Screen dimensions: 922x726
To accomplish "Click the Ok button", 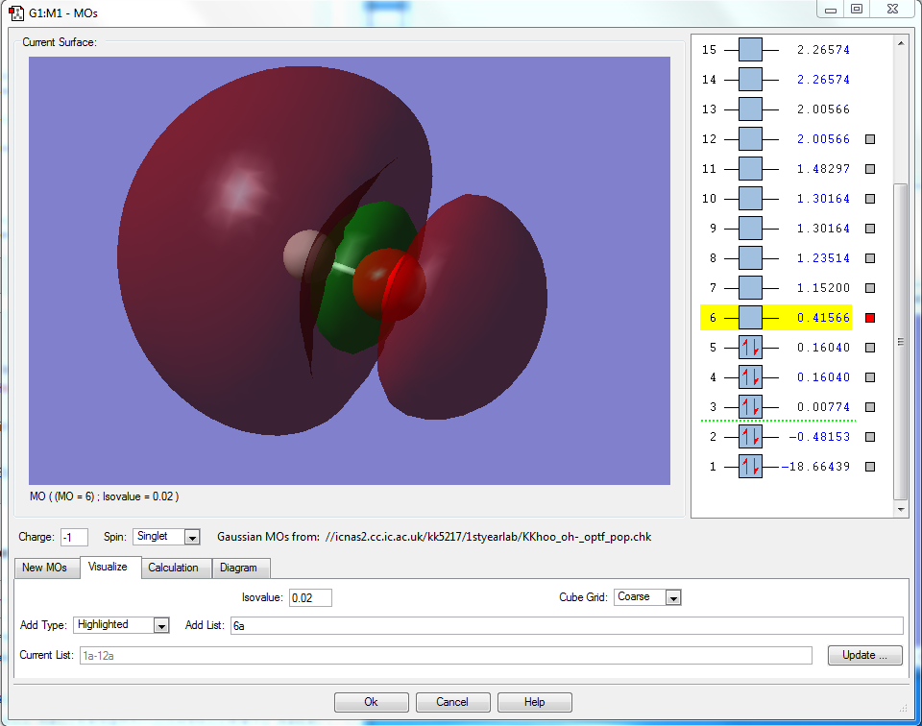I will [x=371, y=702].
